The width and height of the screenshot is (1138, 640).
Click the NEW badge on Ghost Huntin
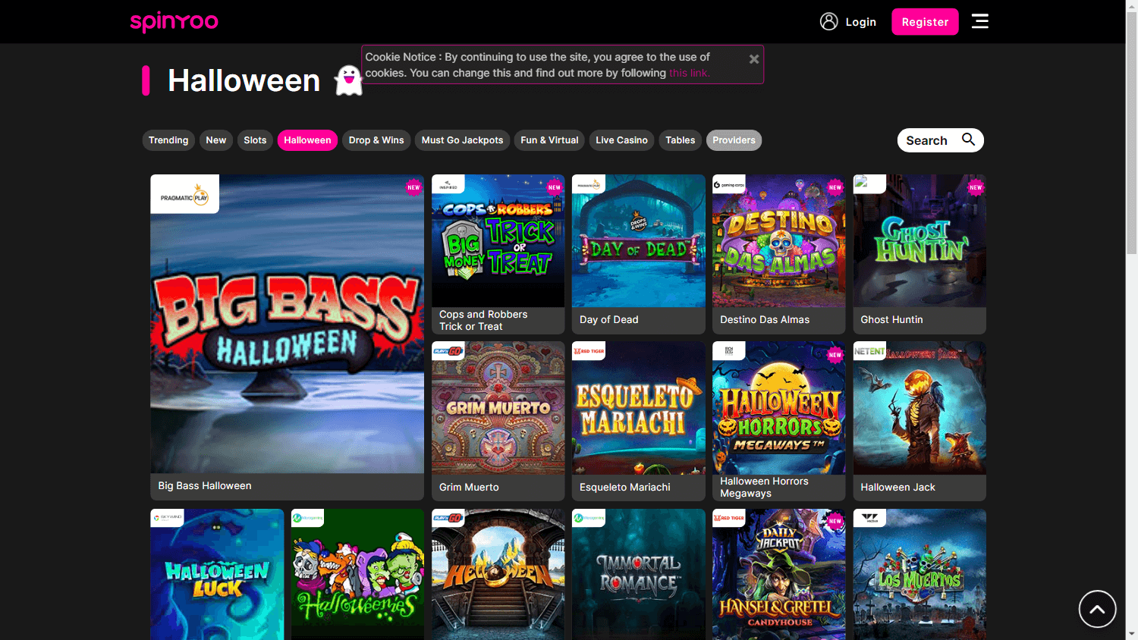coord(976,187)
